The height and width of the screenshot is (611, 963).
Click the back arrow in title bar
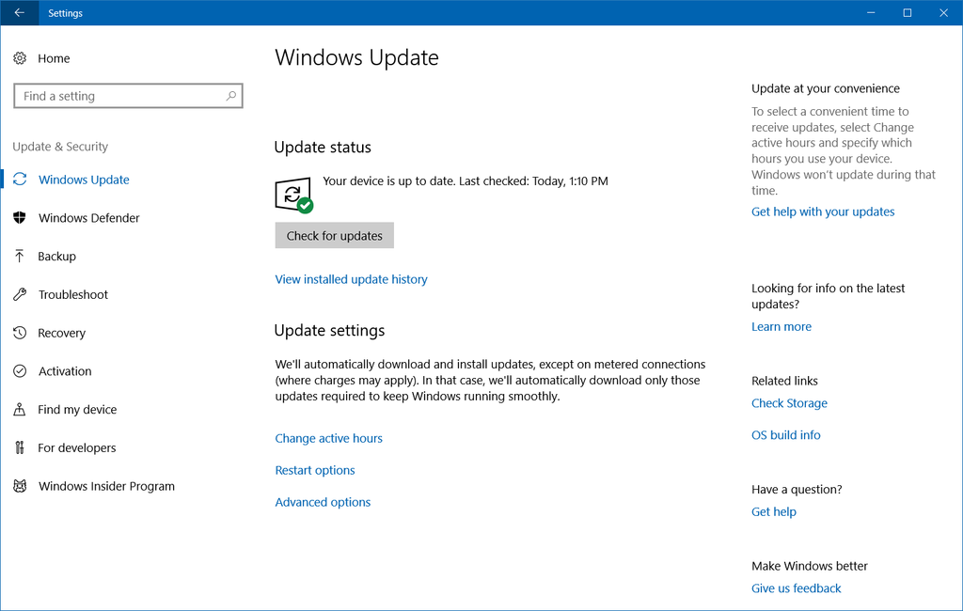coord(20,13)
